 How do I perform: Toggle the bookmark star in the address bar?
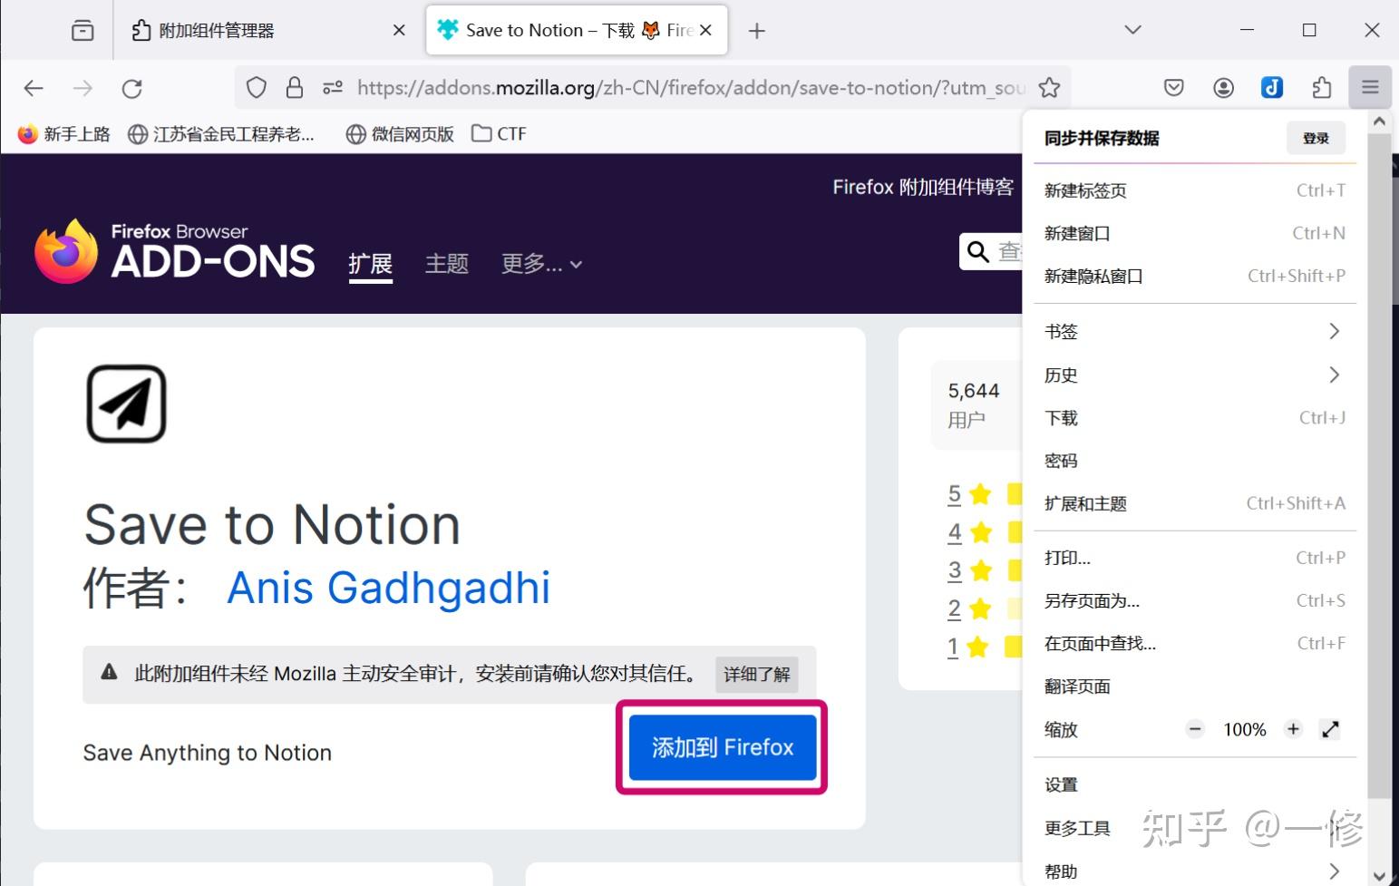(x=1049, y=87)
